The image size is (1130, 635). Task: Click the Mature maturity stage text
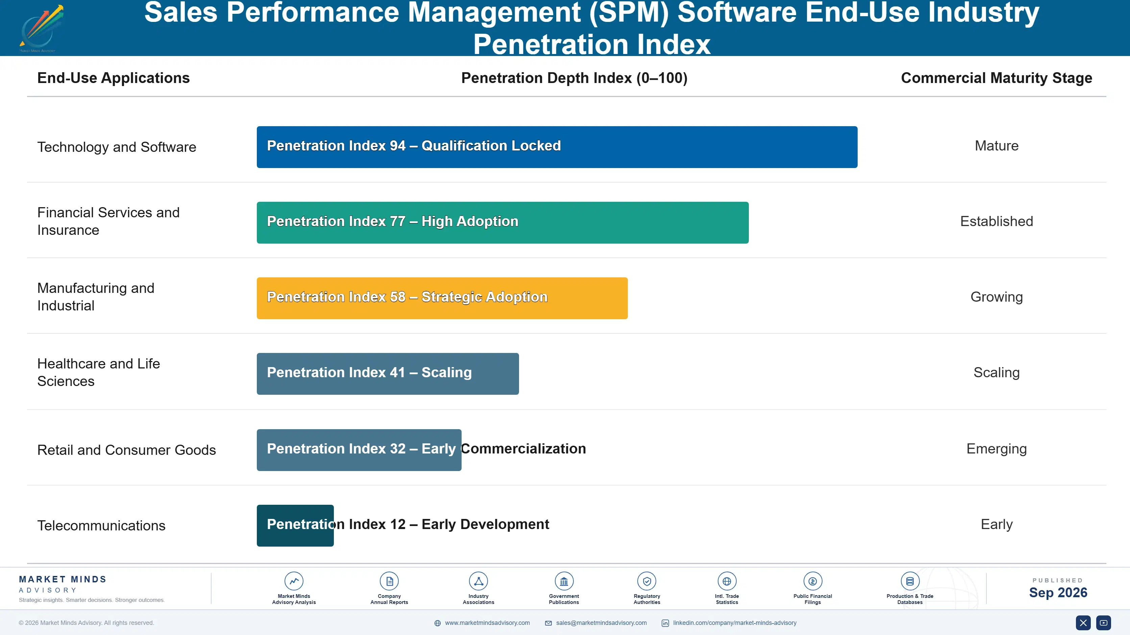tap(997, 146)
